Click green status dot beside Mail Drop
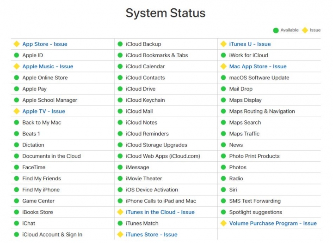 click(x=223, y=89)
